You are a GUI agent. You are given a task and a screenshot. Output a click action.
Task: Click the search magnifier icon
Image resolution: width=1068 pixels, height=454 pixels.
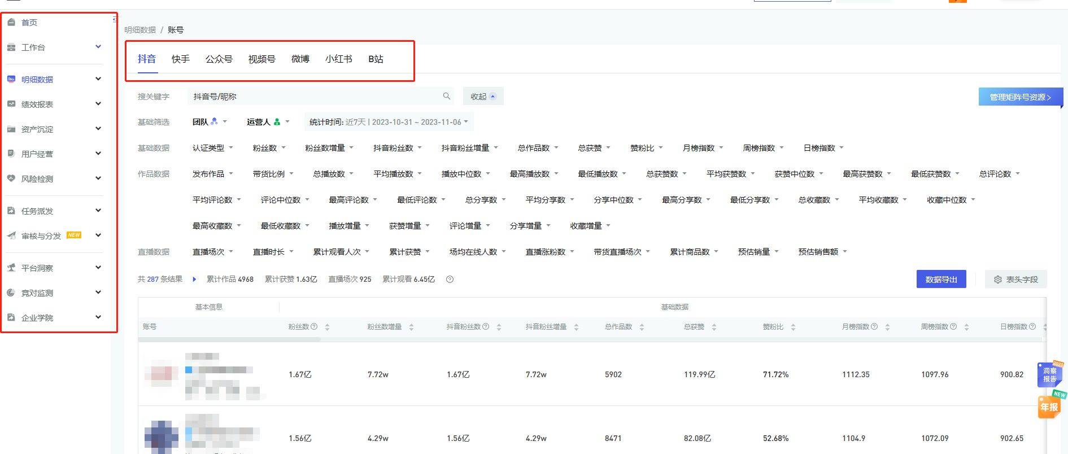point(446,96)
